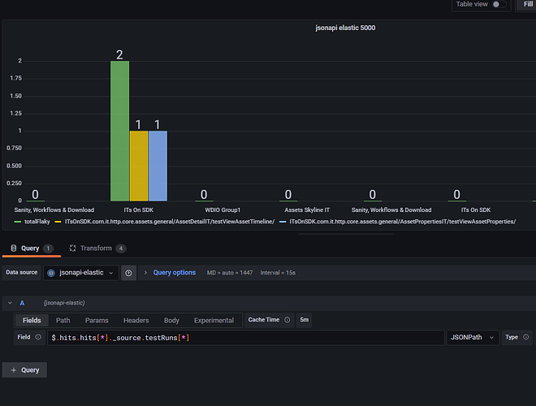The height and width of the screenshot is (406, 536).
Task: Click the Query options link
Action: click(x=175, y=273)
